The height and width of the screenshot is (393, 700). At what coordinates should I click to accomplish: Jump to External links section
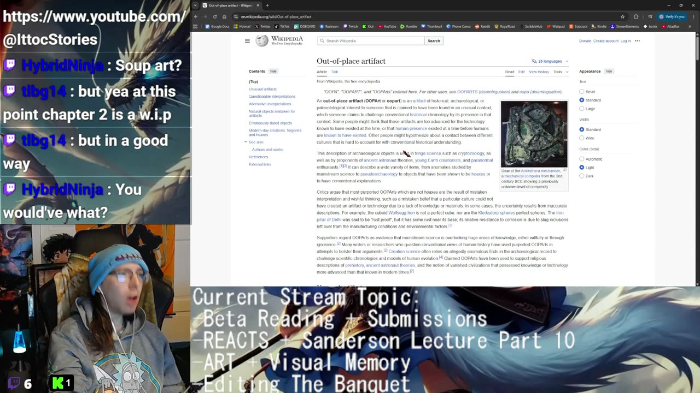[260, 164]
